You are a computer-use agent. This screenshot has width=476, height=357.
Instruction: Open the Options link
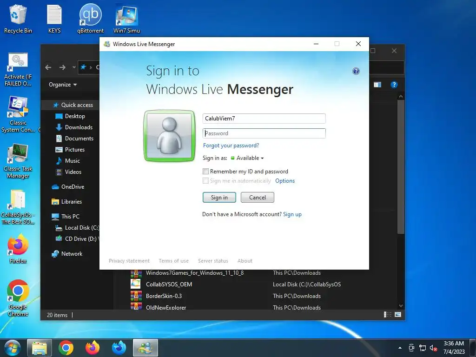coord(285,181)
